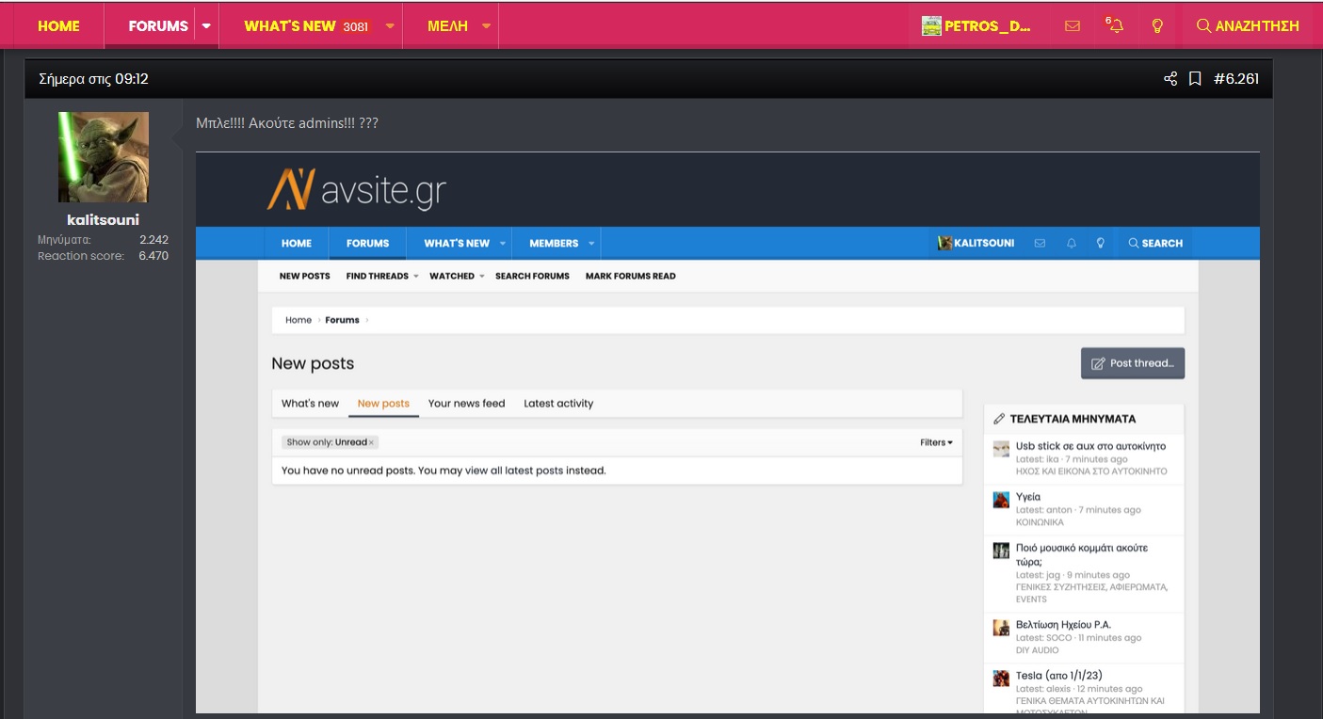
Task: Remove the Unread filter with its x
Action: (x=371, y=442)
